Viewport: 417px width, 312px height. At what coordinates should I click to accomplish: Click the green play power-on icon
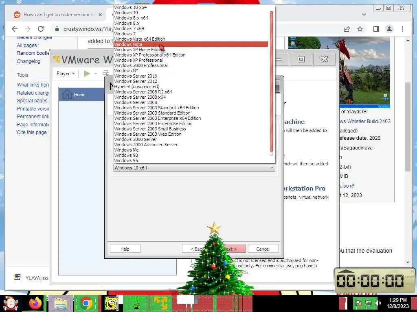tap(87, 73)
